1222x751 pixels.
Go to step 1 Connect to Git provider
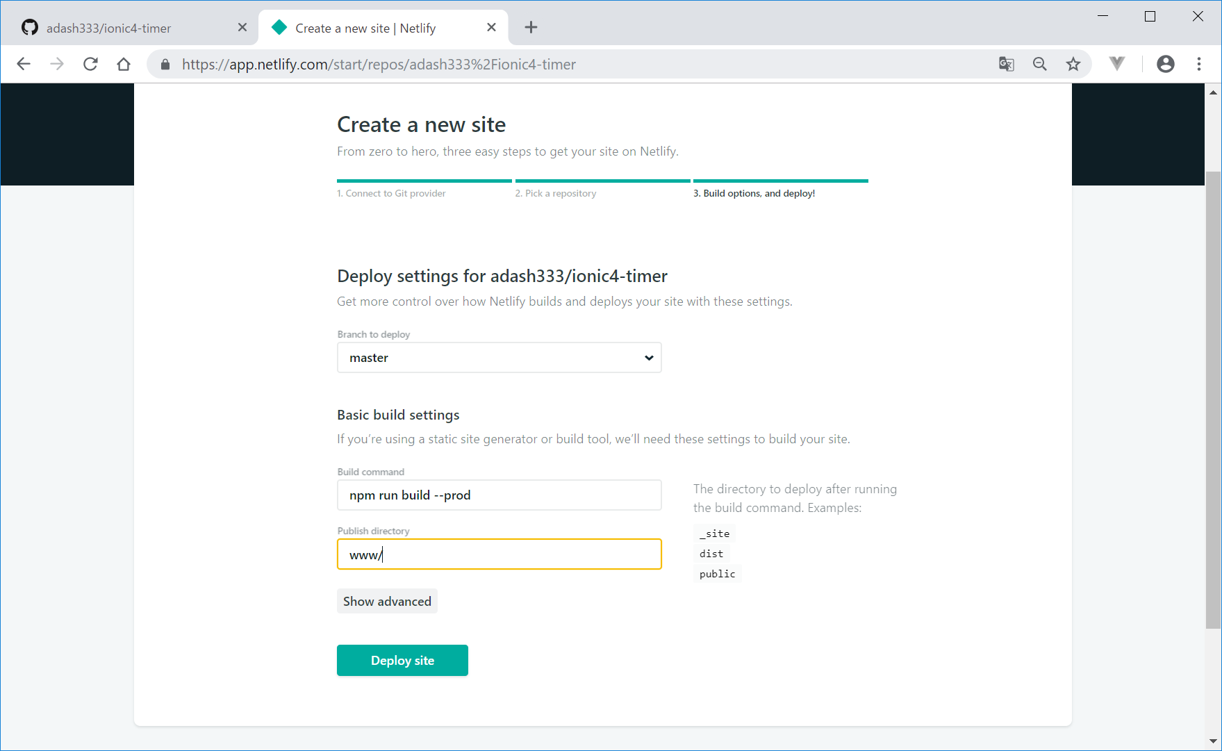point(392,193)
